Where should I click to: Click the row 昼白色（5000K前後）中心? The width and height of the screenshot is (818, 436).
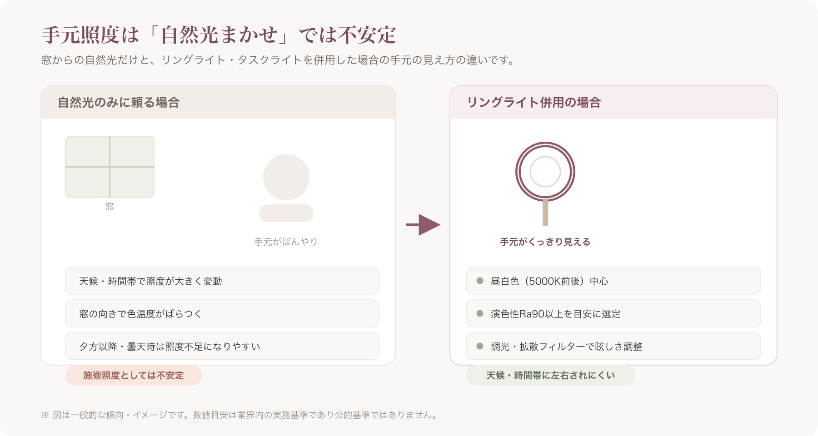(x=613, y=281)
